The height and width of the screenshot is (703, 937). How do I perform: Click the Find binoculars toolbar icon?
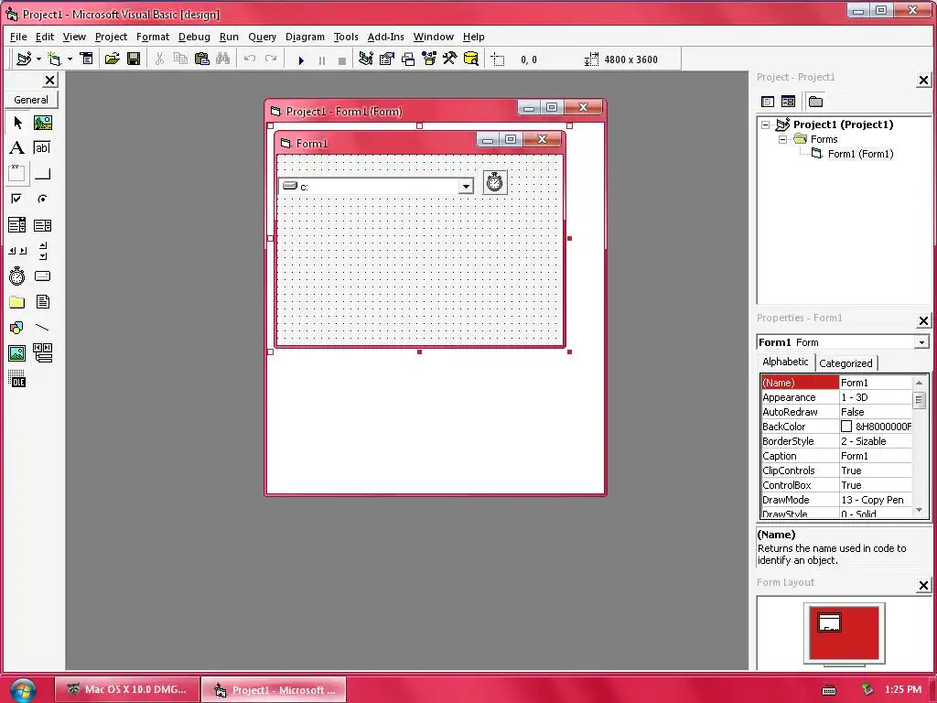[223, 59]
